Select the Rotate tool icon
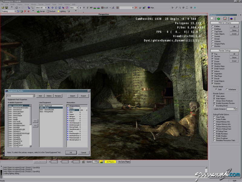Image resolution: width=242 pixels, height=182 pixels. click(x=56, y=8)
